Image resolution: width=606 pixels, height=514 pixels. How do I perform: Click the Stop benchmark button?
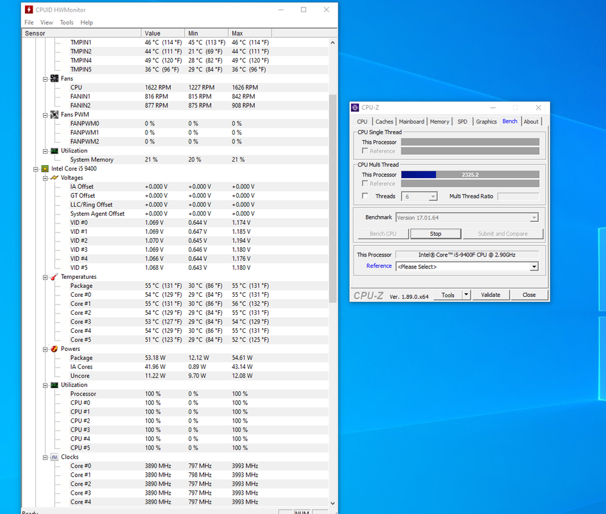[435, 234]
